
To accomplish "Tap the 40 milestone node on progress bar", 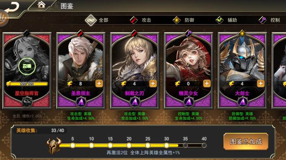I will click(204, 145).
